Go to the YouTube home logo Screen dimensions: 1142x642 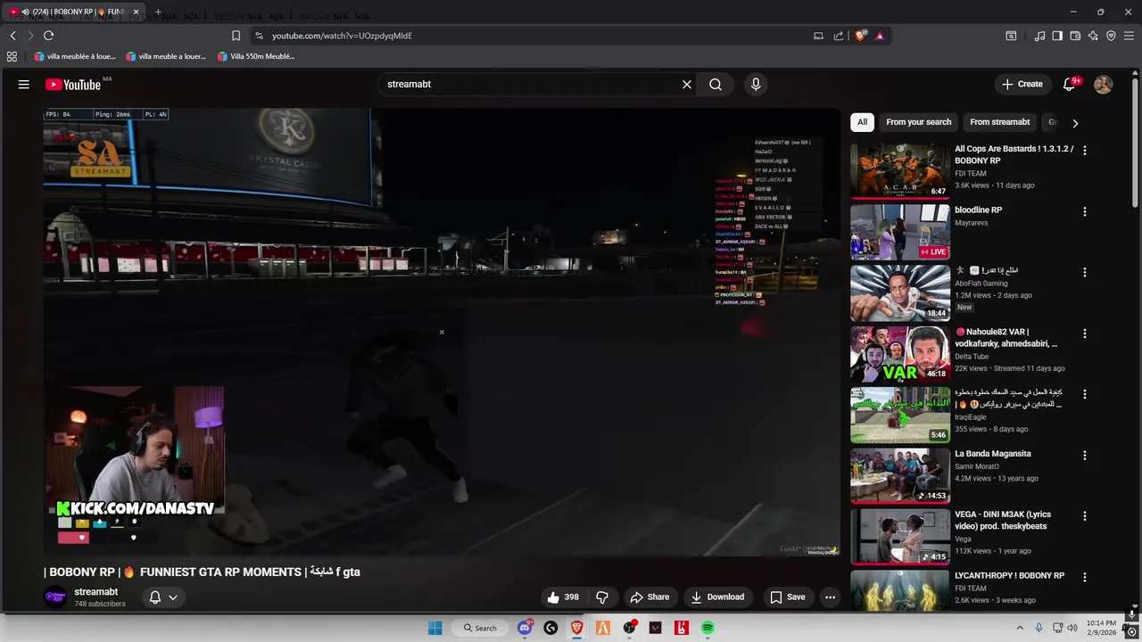tap(73, 84)
